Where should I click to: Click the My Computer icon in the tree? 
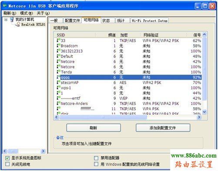tap(12, 20)
